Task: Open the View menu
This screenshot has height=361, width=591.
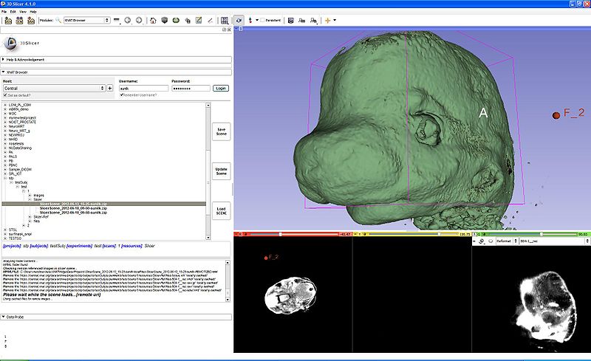Action: [x=24, y=12]
